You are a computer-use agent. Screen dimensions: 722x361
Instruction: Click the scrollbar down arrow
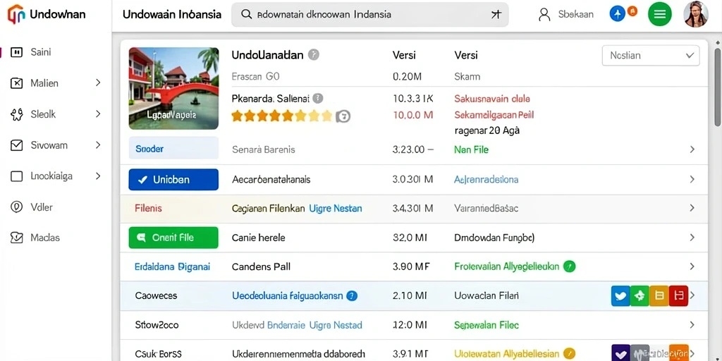tap(717, 357)
